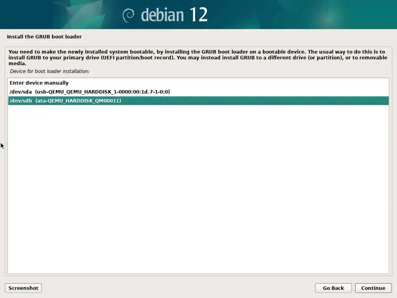
Task: Take a screenshot with Screenshot button
Action: point(23,288)
